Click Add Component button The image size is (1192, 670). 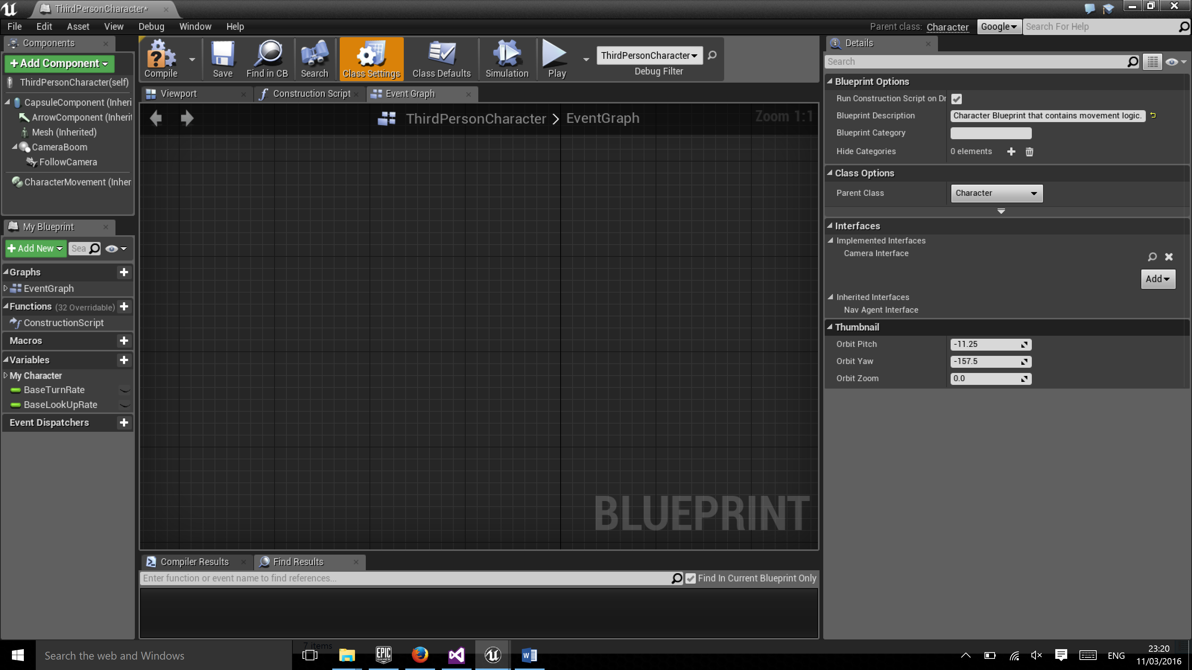click(59, 63)
